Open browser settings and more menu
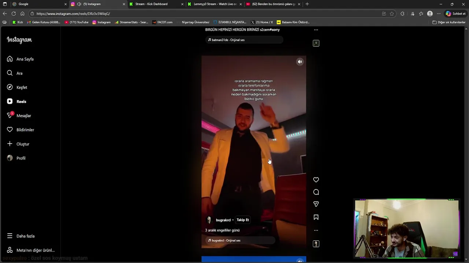 coord(439,14)
